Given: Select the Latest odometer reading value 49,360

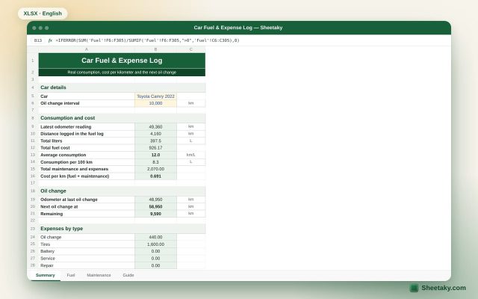Looking at the screenshot, I should tap(155, 126).
